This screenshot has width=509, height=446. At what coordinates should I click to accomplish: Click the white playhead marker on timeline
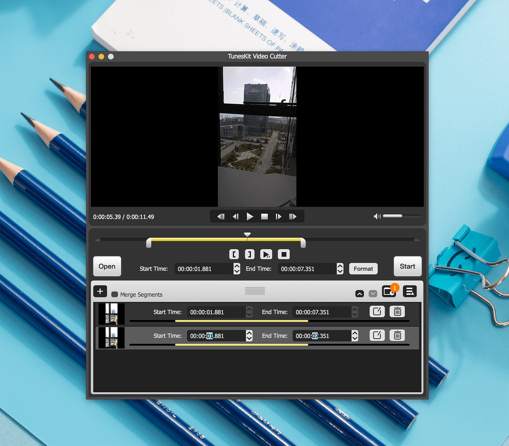pos(247,235)
